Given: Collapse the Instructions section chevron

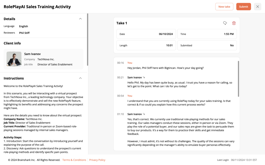Looking at the screenshot, I should (x=80, y=78).
